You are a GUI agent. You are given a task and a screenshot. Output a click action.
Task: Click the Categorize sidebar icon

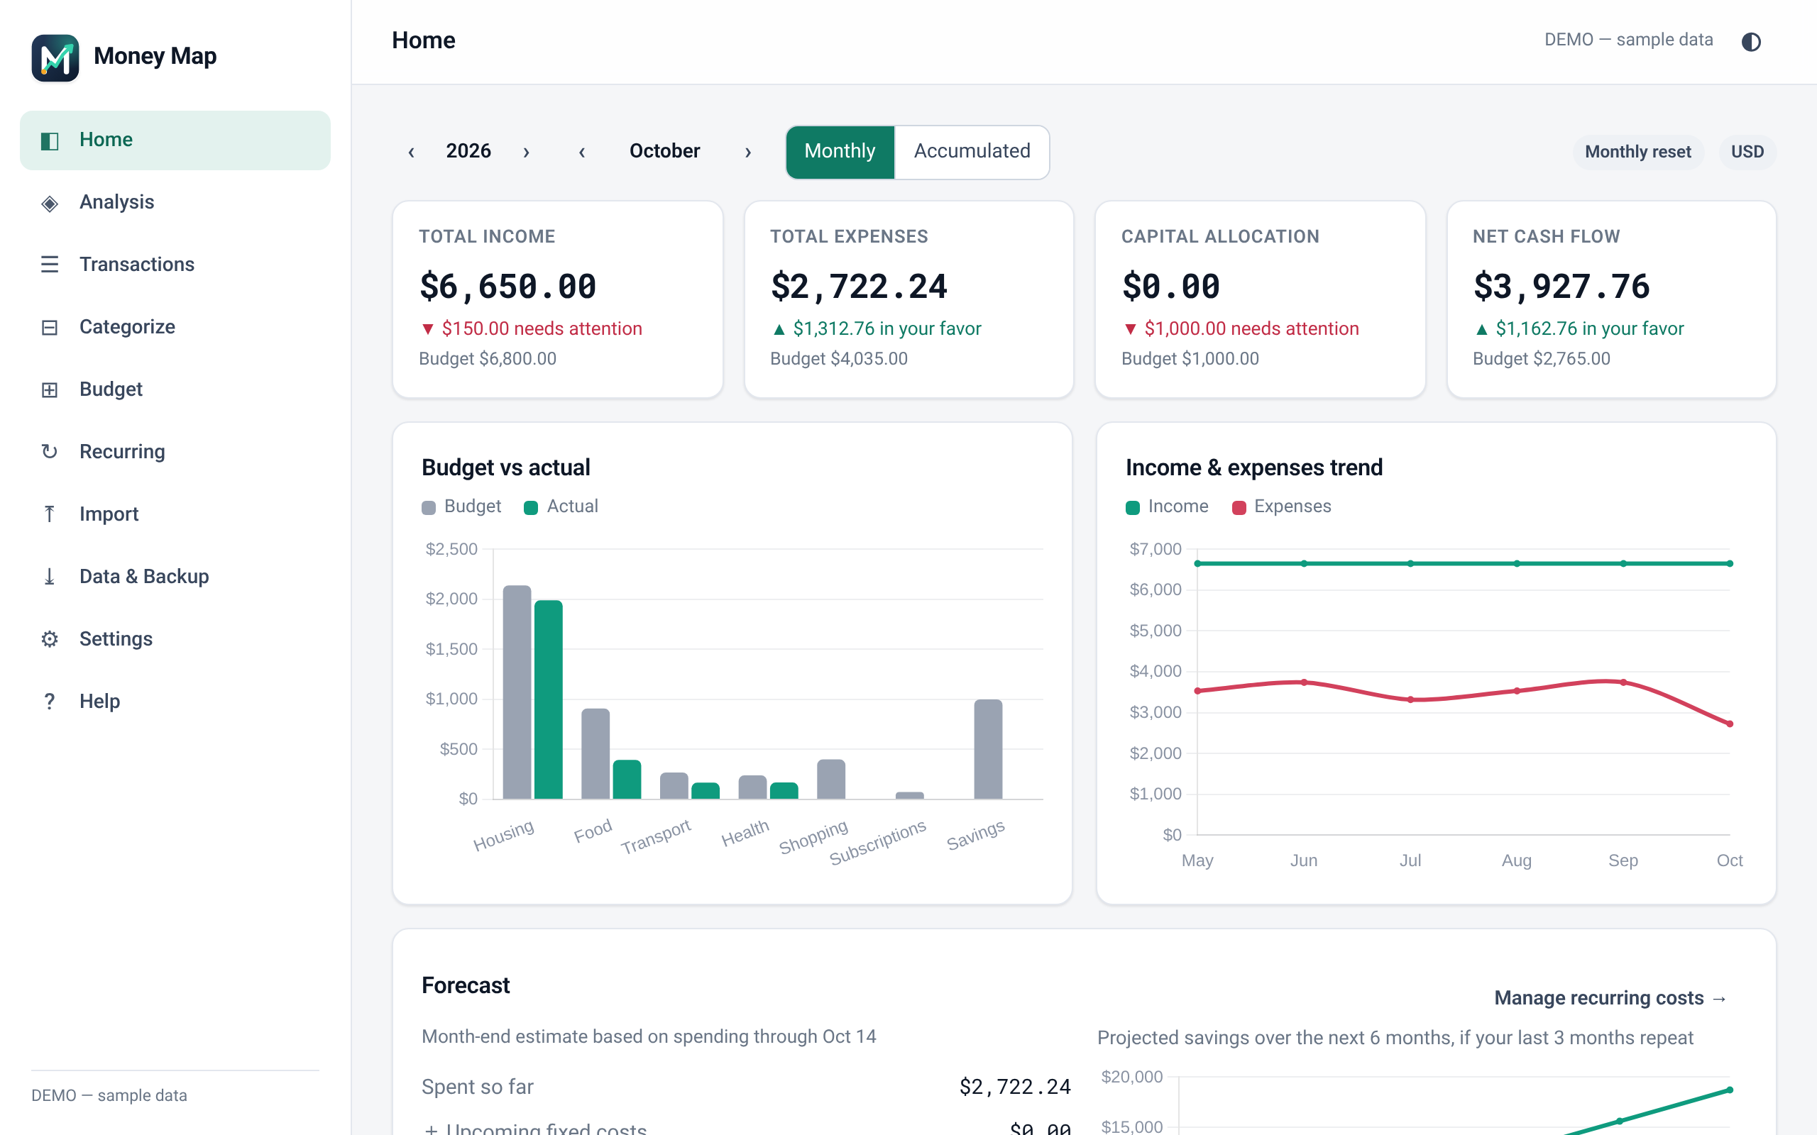pyautogui.click(x=50, y=327)
